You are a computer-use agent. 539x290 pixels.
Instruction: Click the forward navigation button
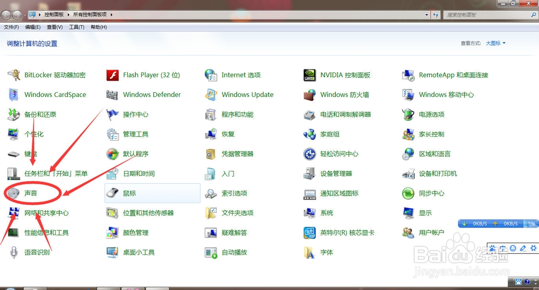pyautogui.click(x=17, y=15)
